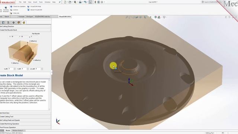
Task: Expand the Post-Process Operation section
Action: click(x=25, y=127)
